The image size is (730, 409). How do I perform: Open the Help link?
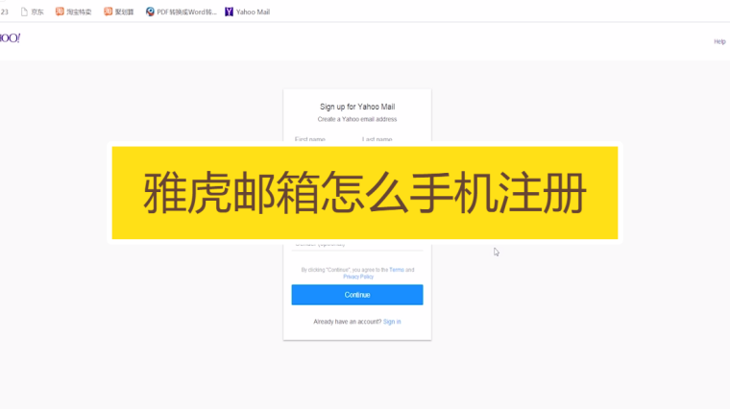tap(719, 41)
